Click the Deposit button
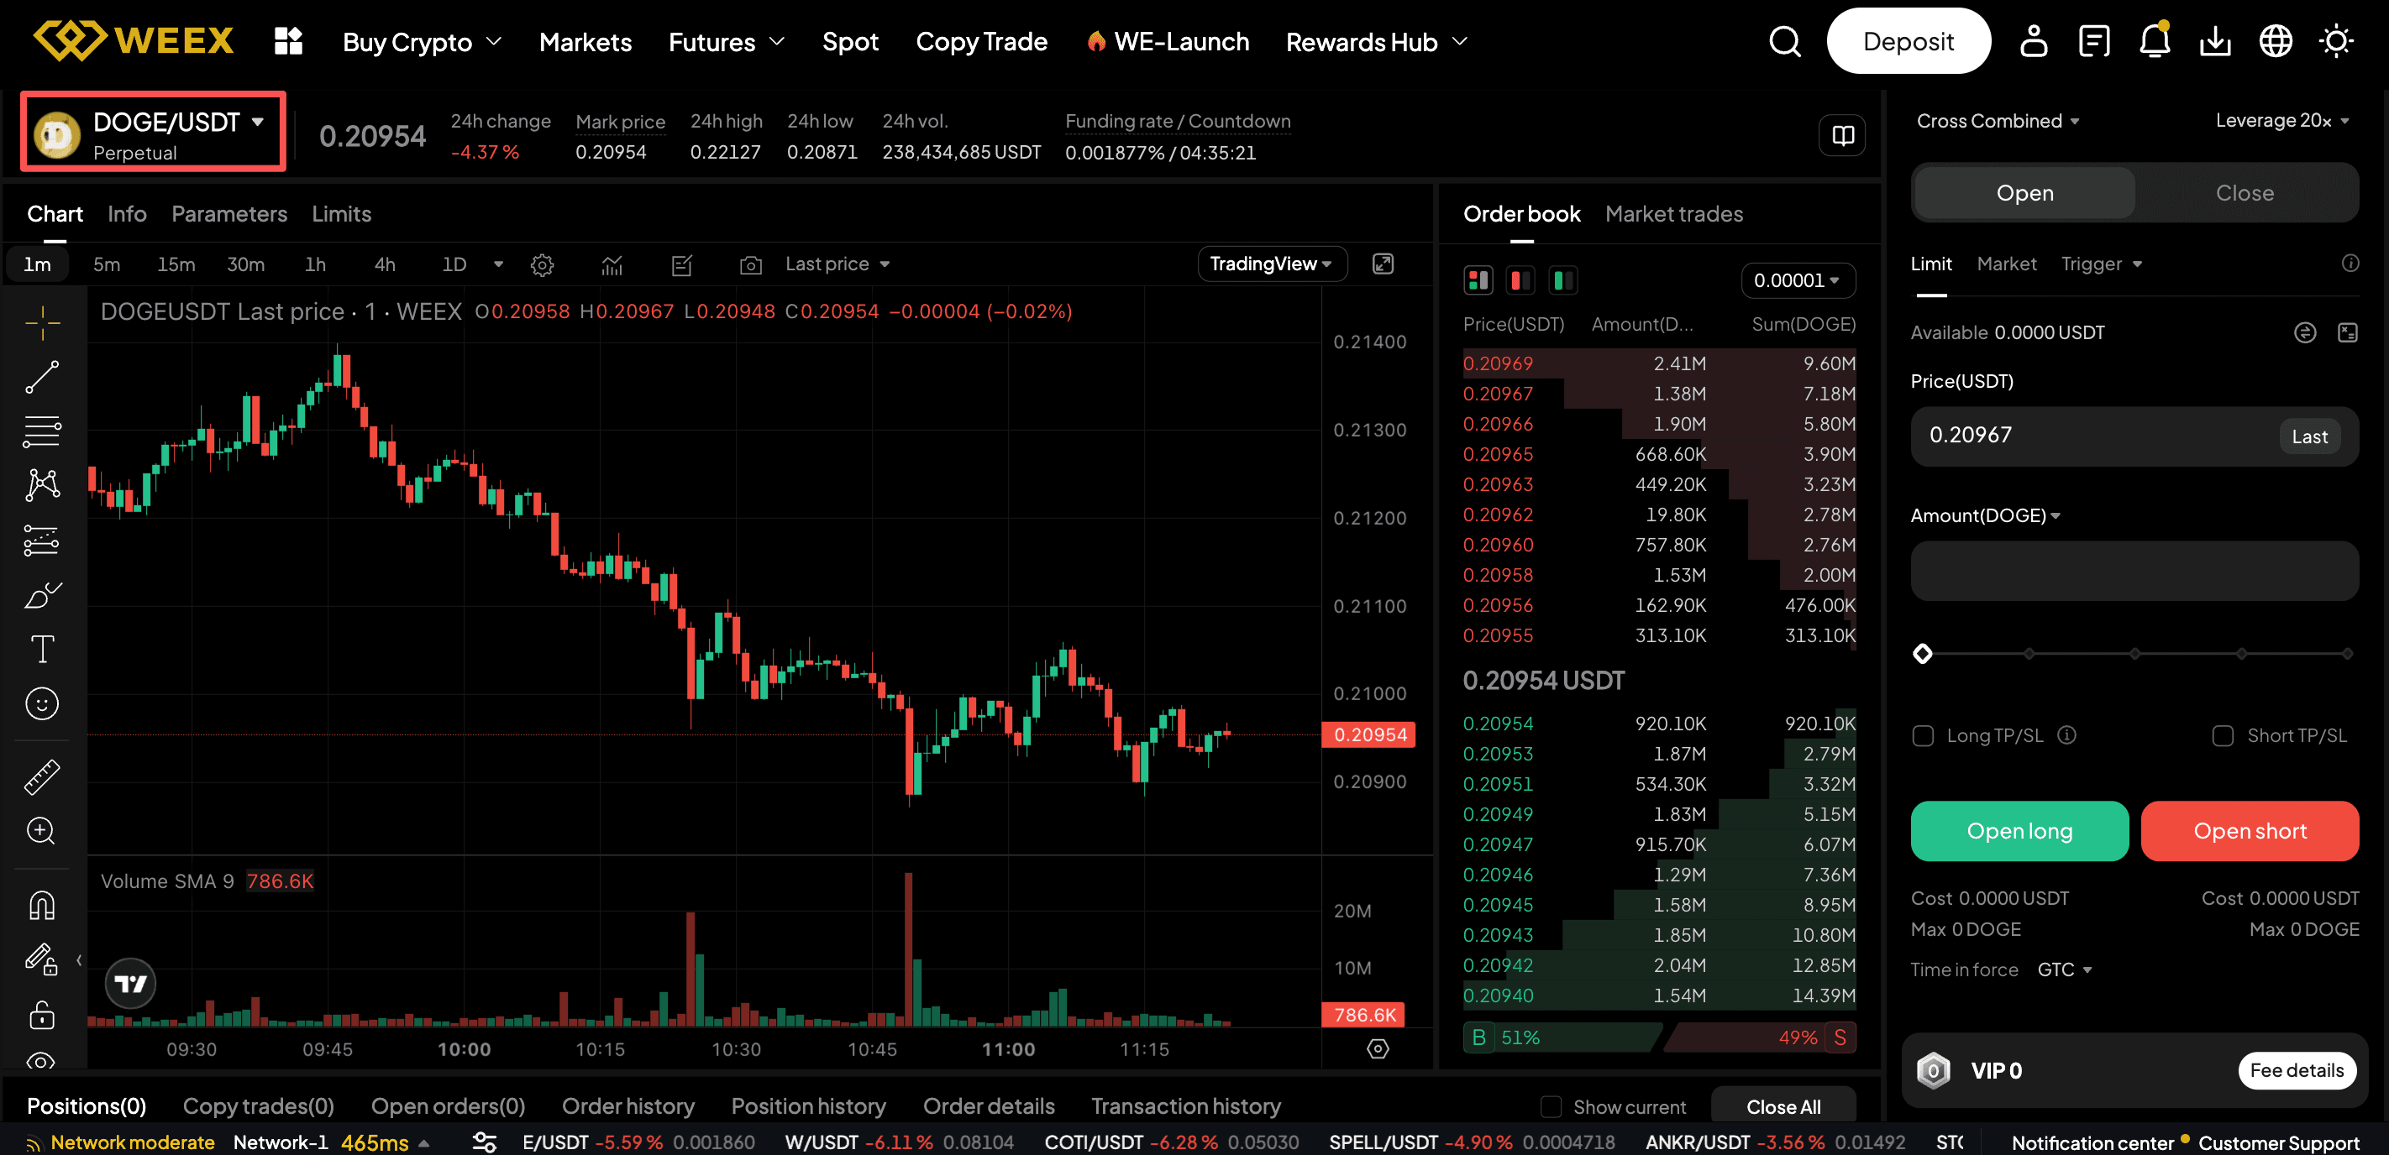 [x=1909, y=41]
